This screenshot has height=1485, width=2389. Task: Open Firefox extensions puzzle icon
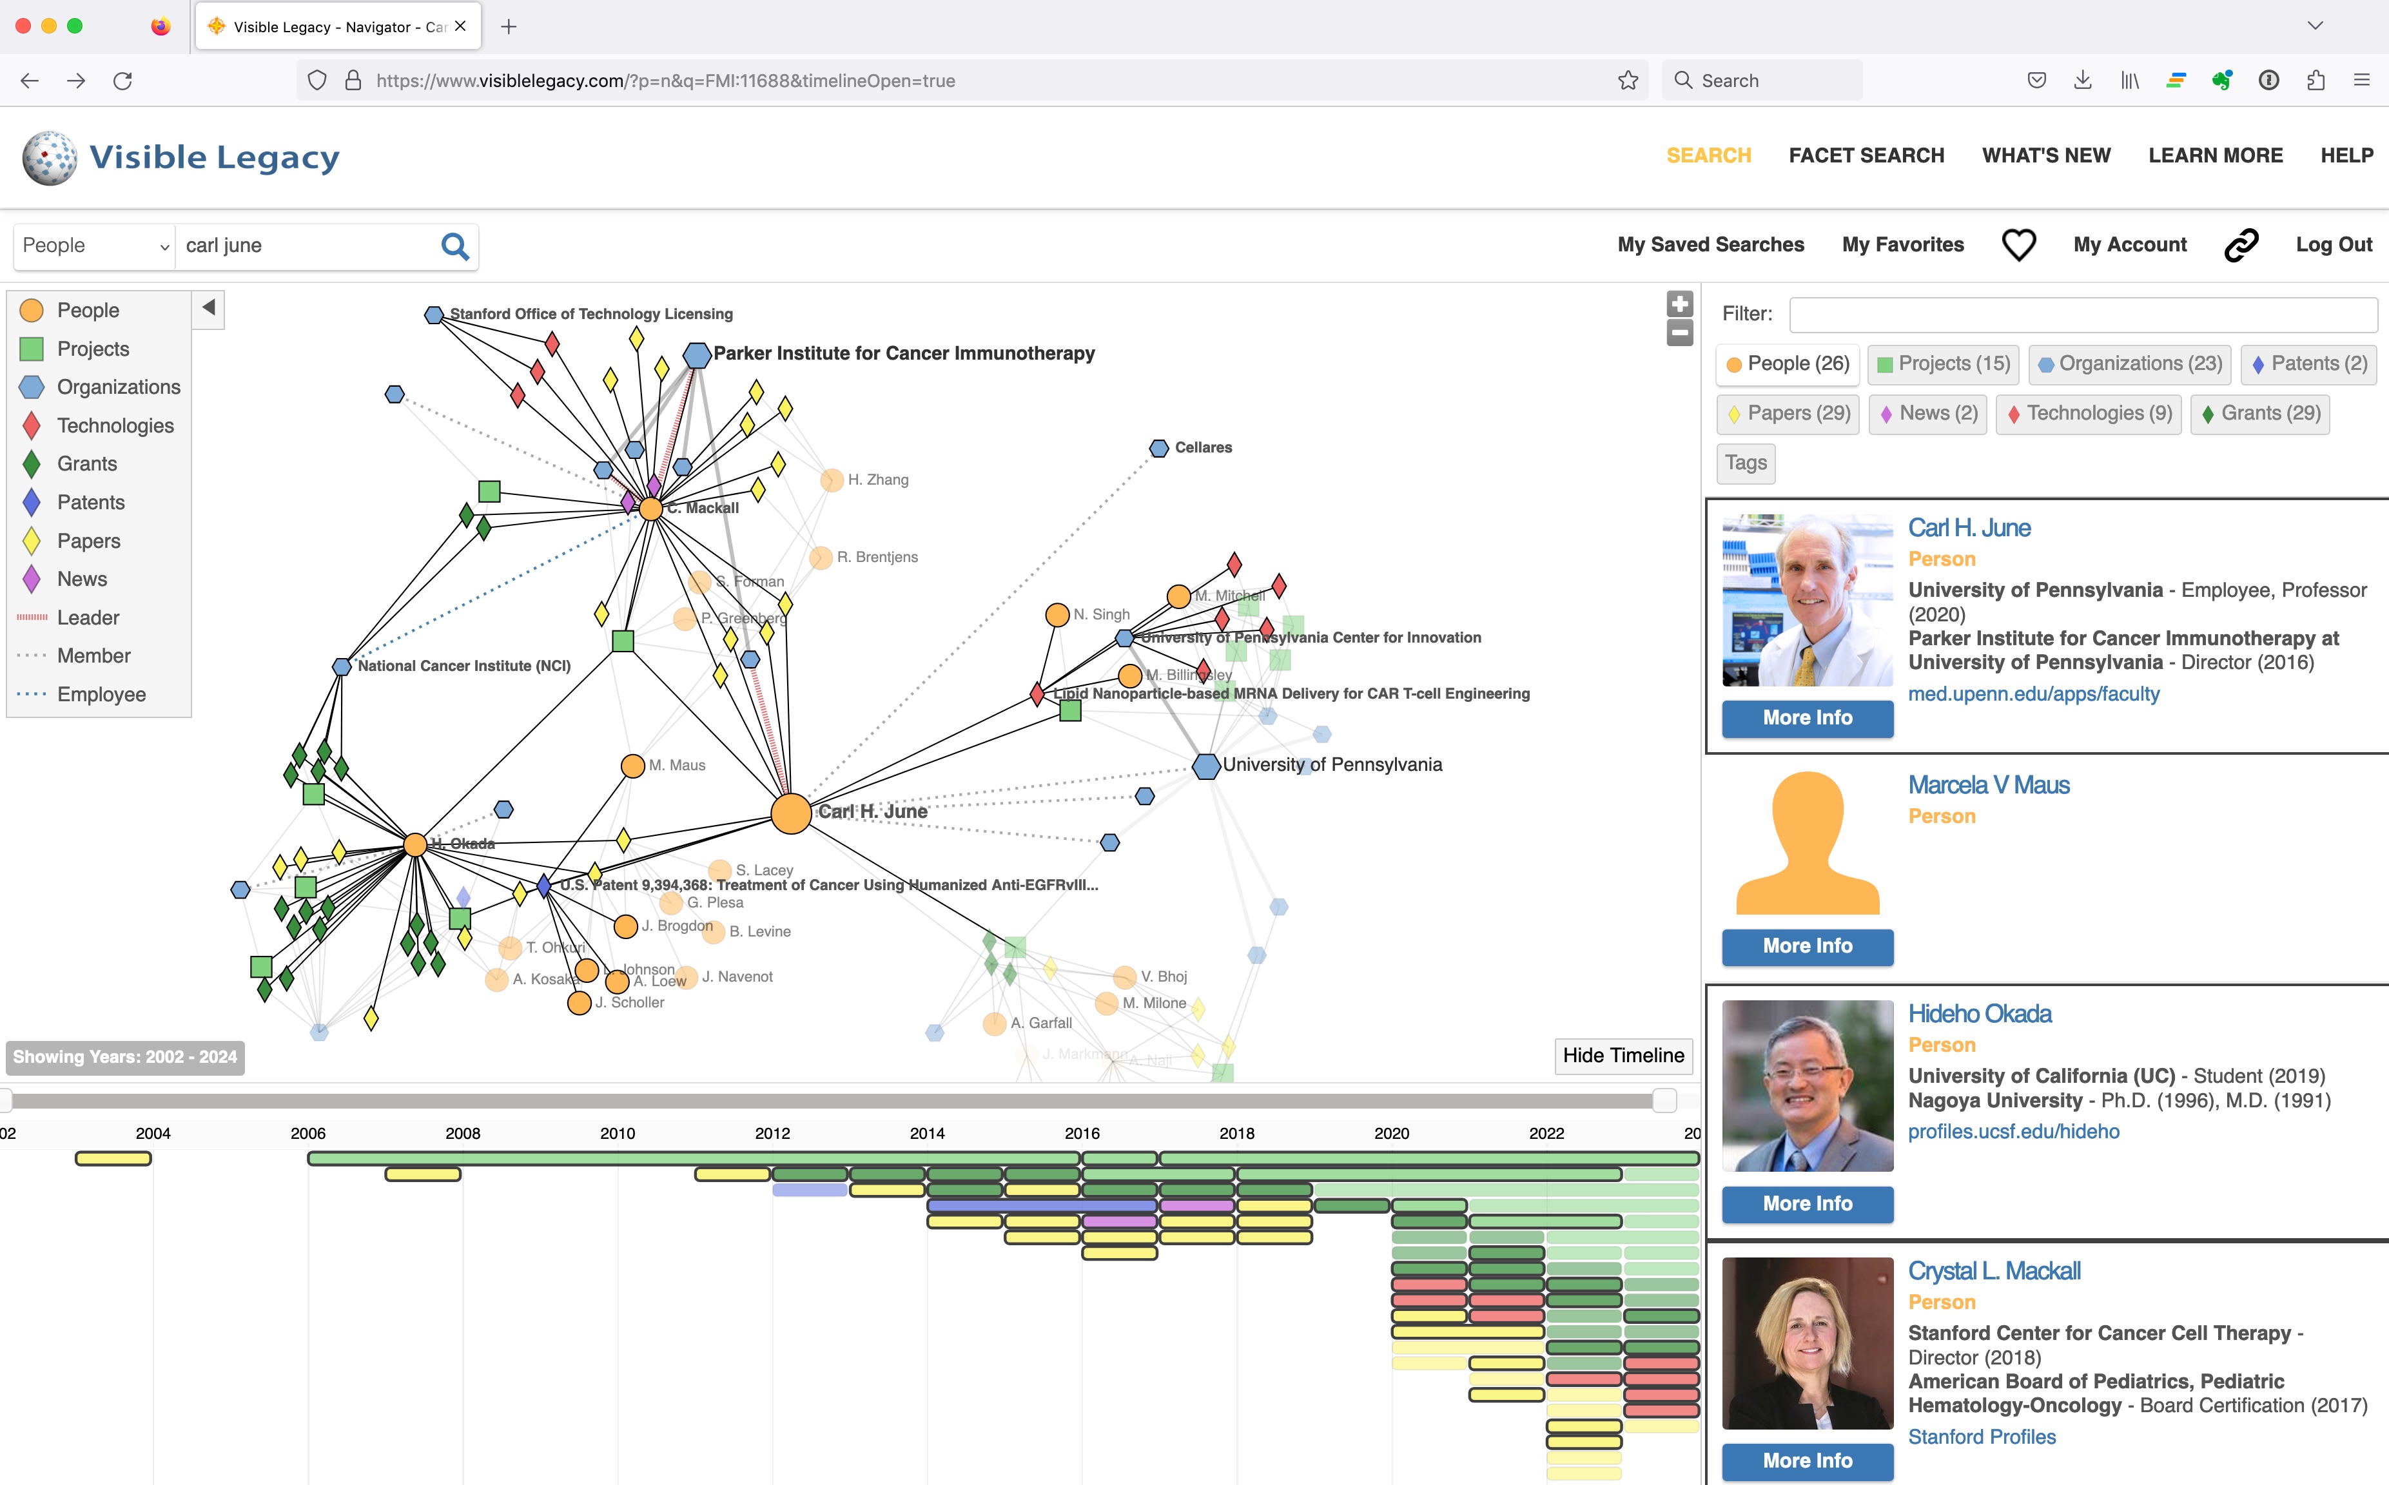(2316, 81)
